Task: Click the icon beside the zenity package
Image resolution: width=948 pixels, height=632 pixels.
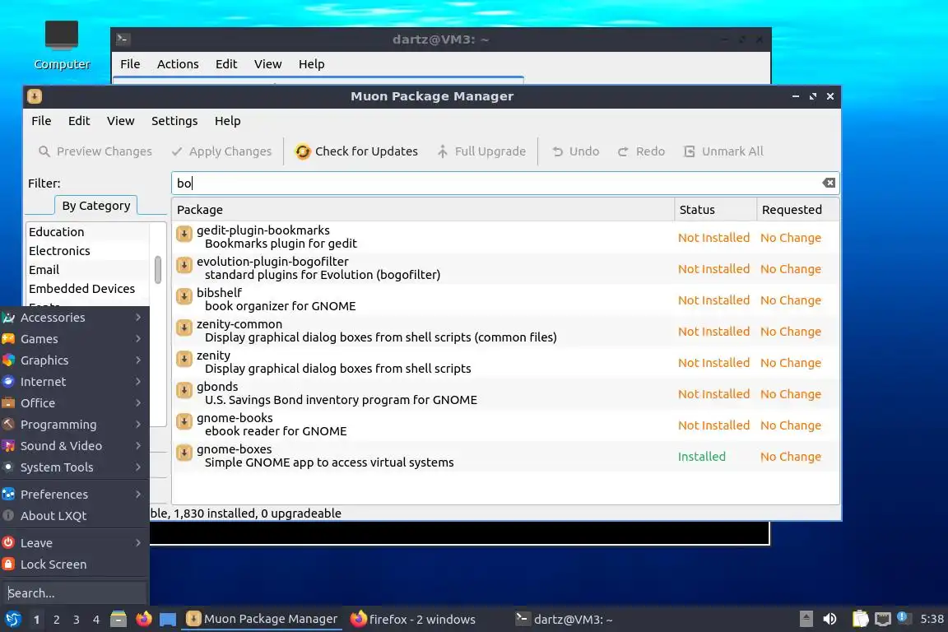Action: 184,360
